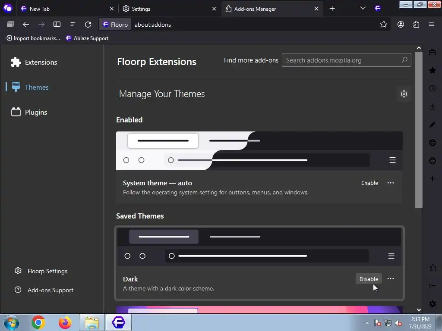This screenshot has width=442, height=331.
Task: Open more options for the Dark theme
Action: pyautogui.click(x=390, y=279)
